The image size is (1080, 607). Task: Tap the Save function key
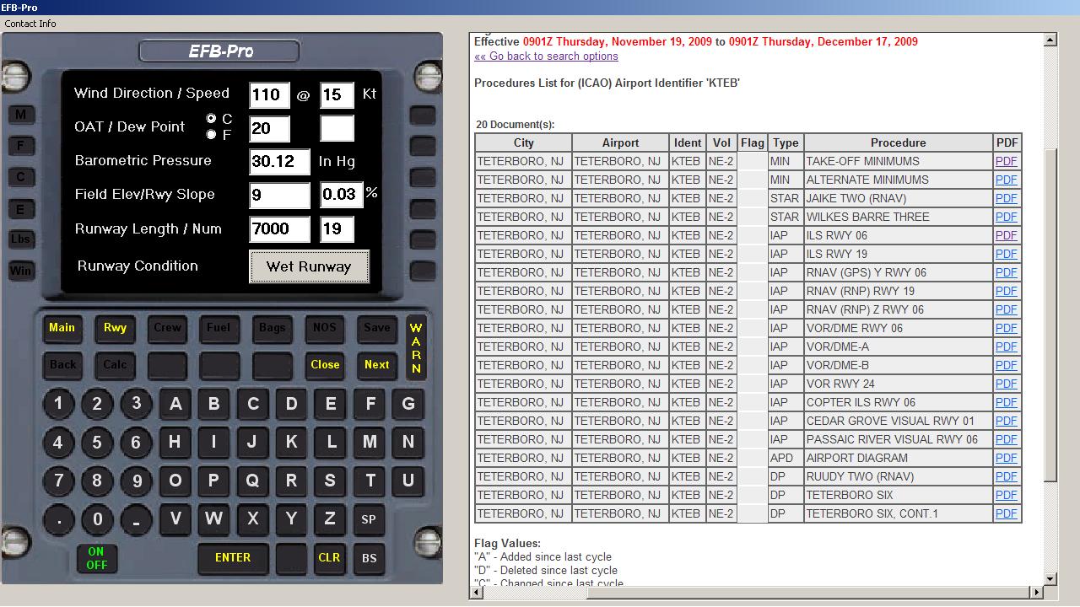(x=376, y=328)
